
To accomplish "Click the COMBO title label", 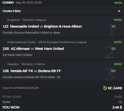I will pos(8,3).
